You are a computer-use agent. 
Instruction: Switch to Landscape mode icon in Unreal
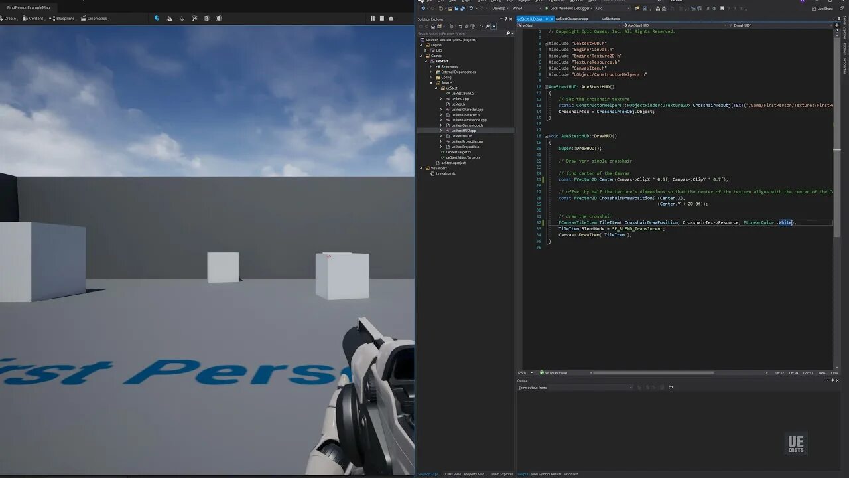(x=170, y=19)
